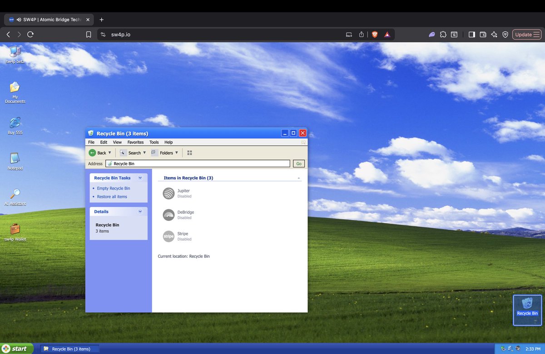Image resolution: width=545 pixels, height=354 pixels.
Task: Click the share icon in address bar
Action: click(362, 34)
